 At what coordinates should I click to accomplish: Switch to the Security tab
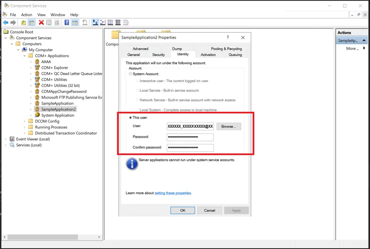(x=158, y=55)
